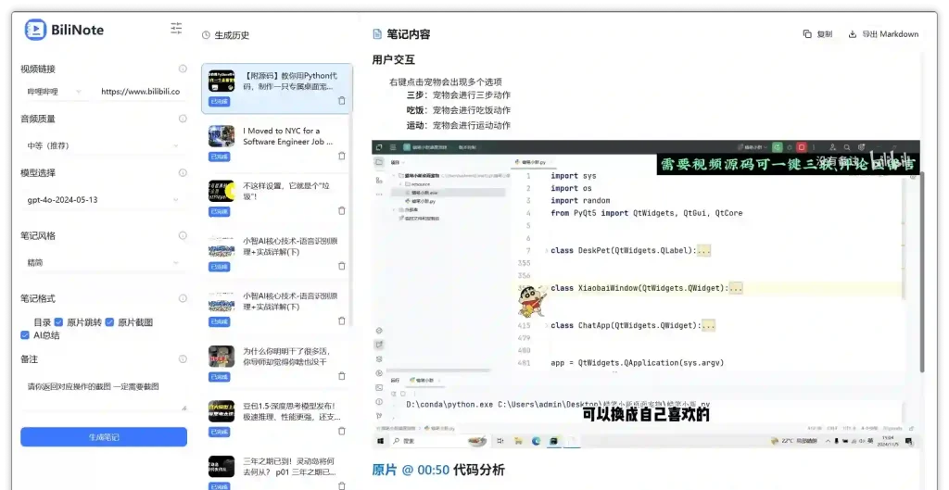The height and width of the screenshot is (490, 949).
Task: Click the info icon next to 笔记风格
Action: [183, 235]
